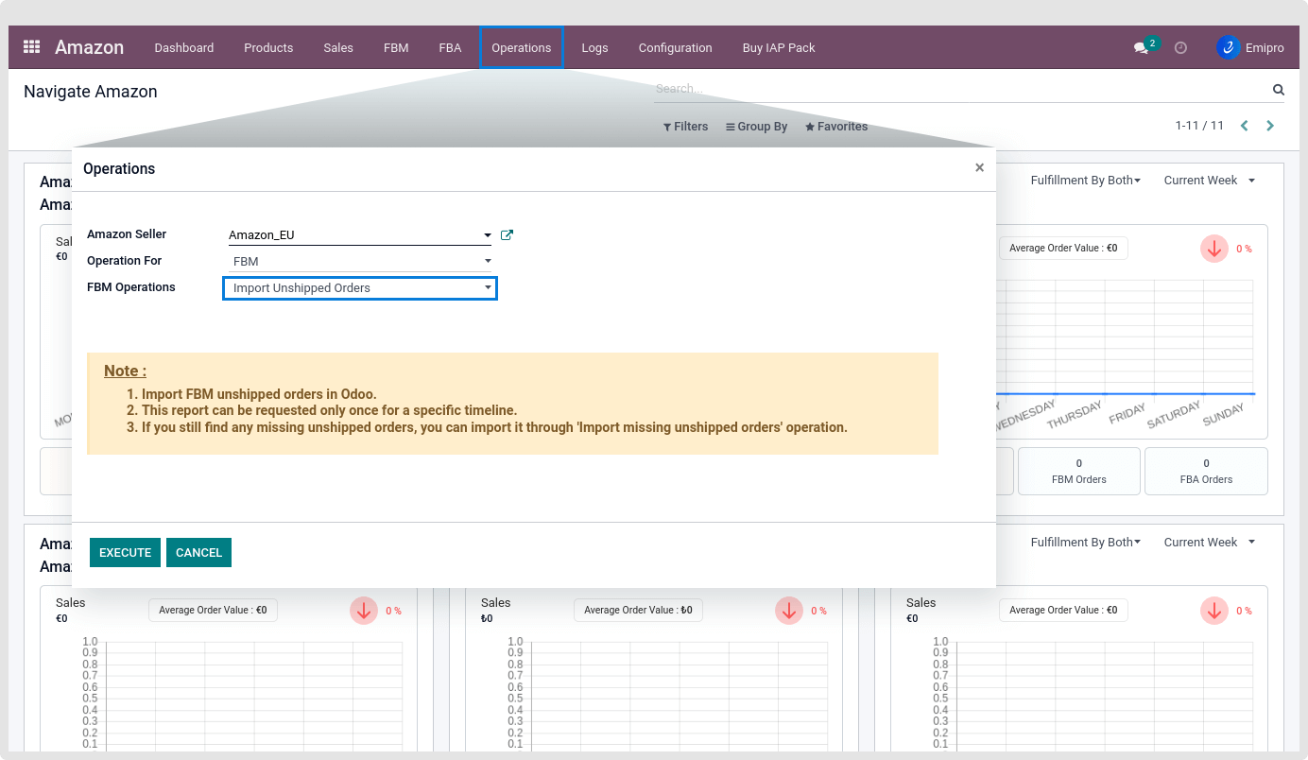
Task: Open top Fulfillment By Both dropdown
Action: [x=1085, y=181]
